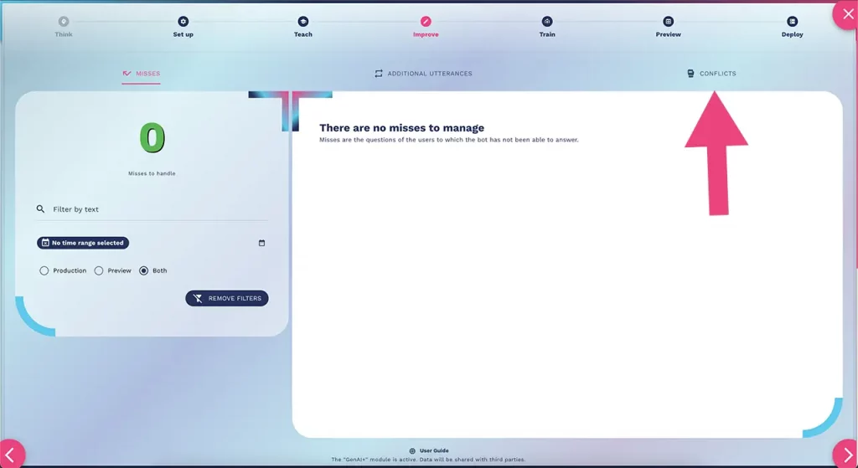Select the Production radio button
The height and width of the screenshot is (468, 858).
(44, 270)
